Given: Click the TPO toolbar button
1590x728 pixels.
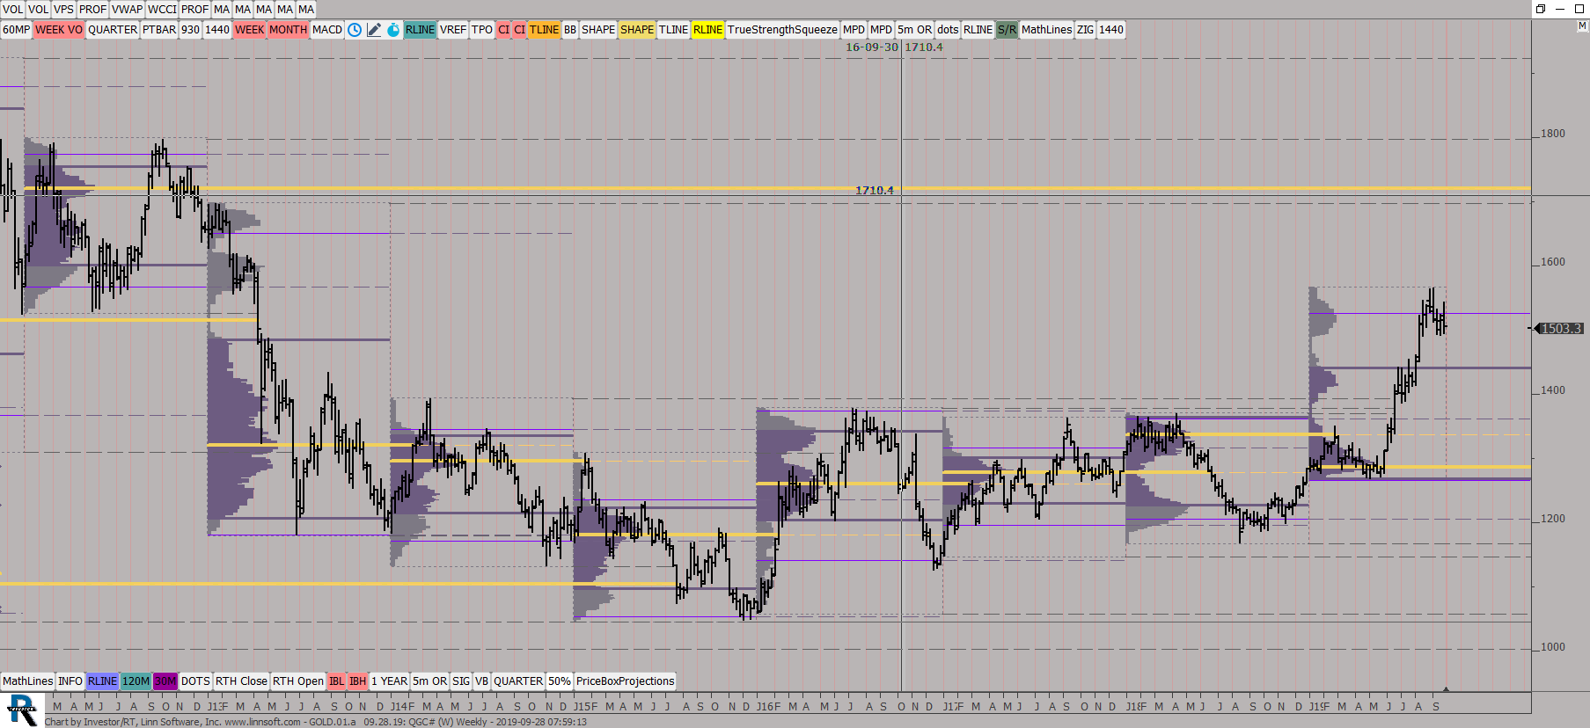Looking at the screenshot, I should (x=482, y=30).
